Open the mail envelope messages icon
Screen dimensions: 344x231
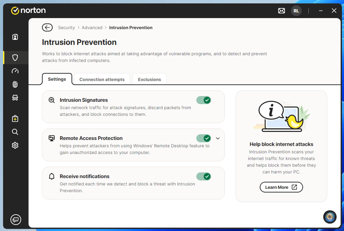pos(282,10)
